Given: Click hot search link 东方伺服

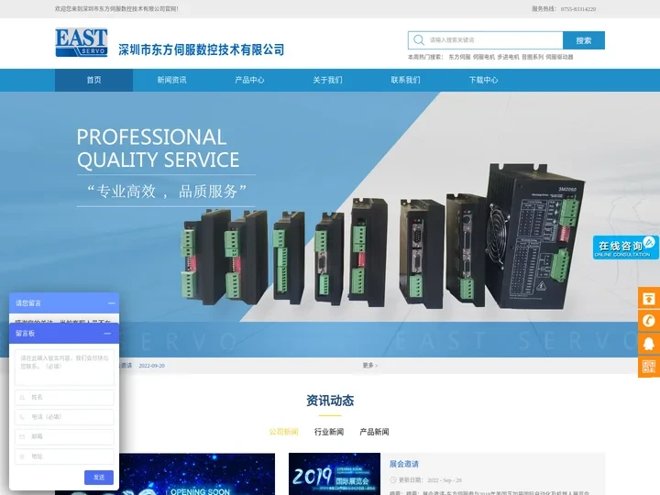Looking at the screenshot, I should [459, 57].
